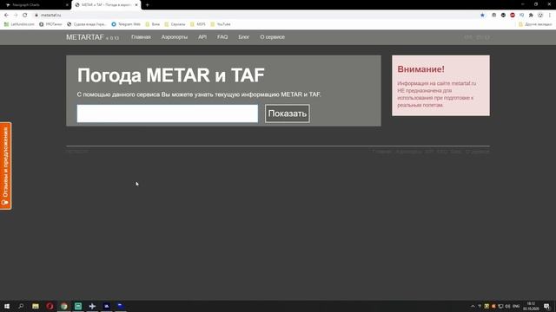Open the Аэропорты menu item
The height and width of the screenshot is (312, 556).
175,37
